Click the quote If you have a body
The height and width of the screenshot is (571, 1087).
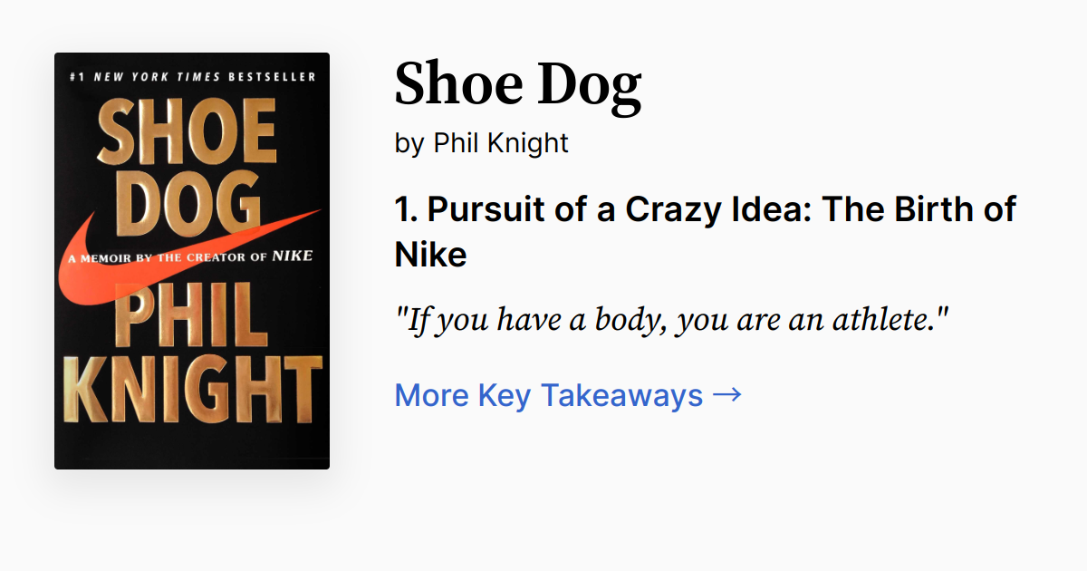pos(671,318)
